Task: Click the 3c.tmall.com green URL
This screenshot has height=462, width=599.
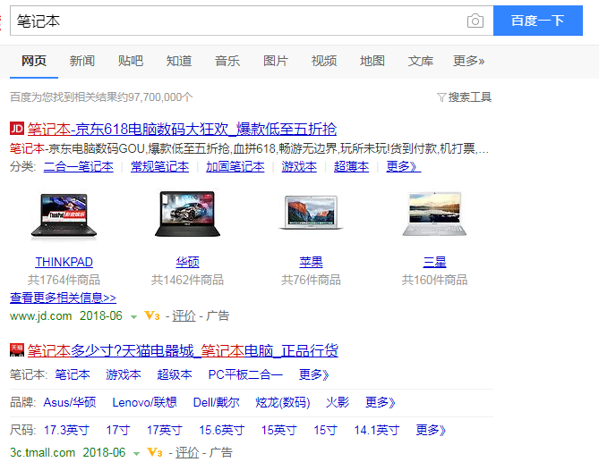Action: coord(42,453)
